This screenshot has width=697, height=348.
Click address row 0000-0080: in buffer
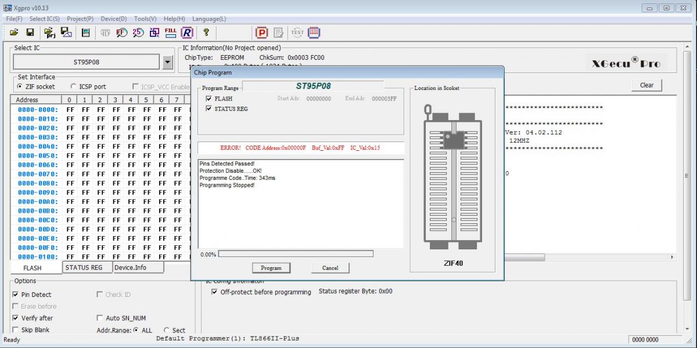click(x=38, y=183)
